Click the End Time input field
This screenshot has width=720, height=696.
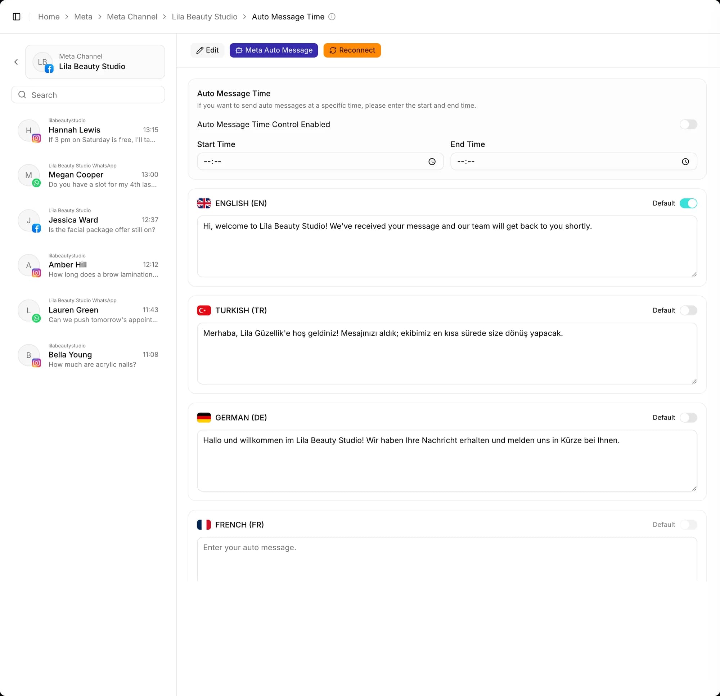coord(574,162)
